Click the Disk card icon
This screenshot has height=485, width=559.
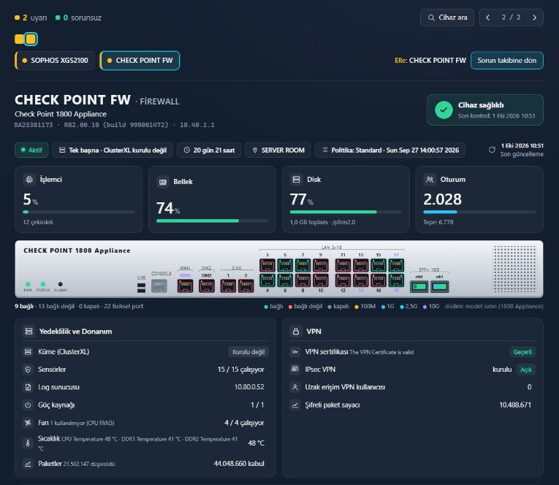click(x=296, y=179)
